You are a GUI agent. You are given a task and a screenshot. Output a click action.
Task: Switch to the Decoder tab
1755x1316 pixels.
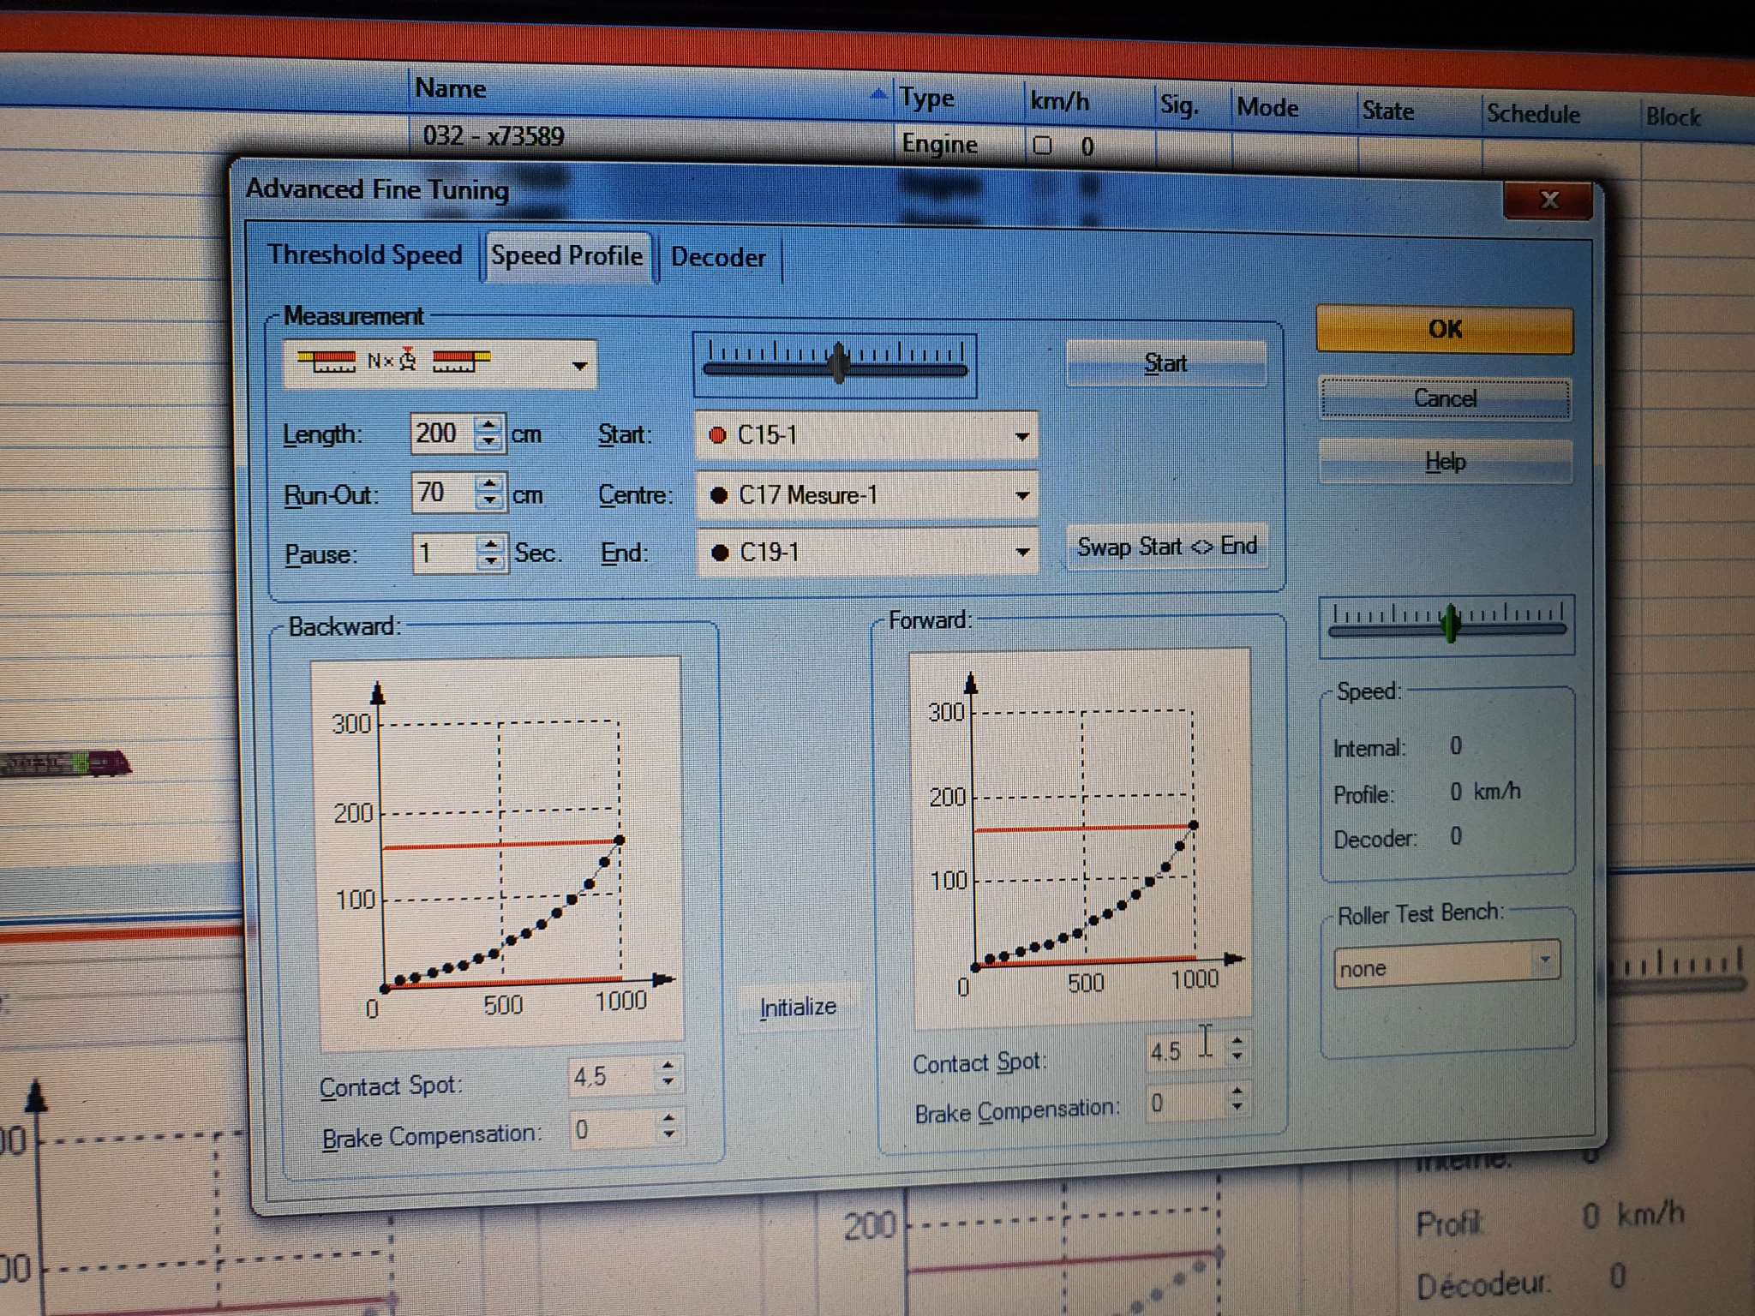pyautogui.click(x=718, y=257)
